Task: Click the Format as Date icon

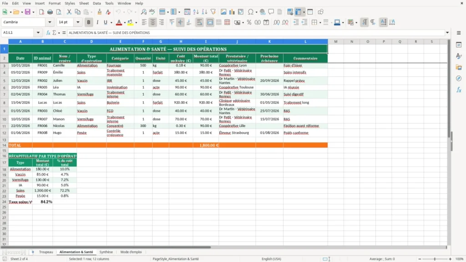Action: pyautogui.click(x=266, y=22)
